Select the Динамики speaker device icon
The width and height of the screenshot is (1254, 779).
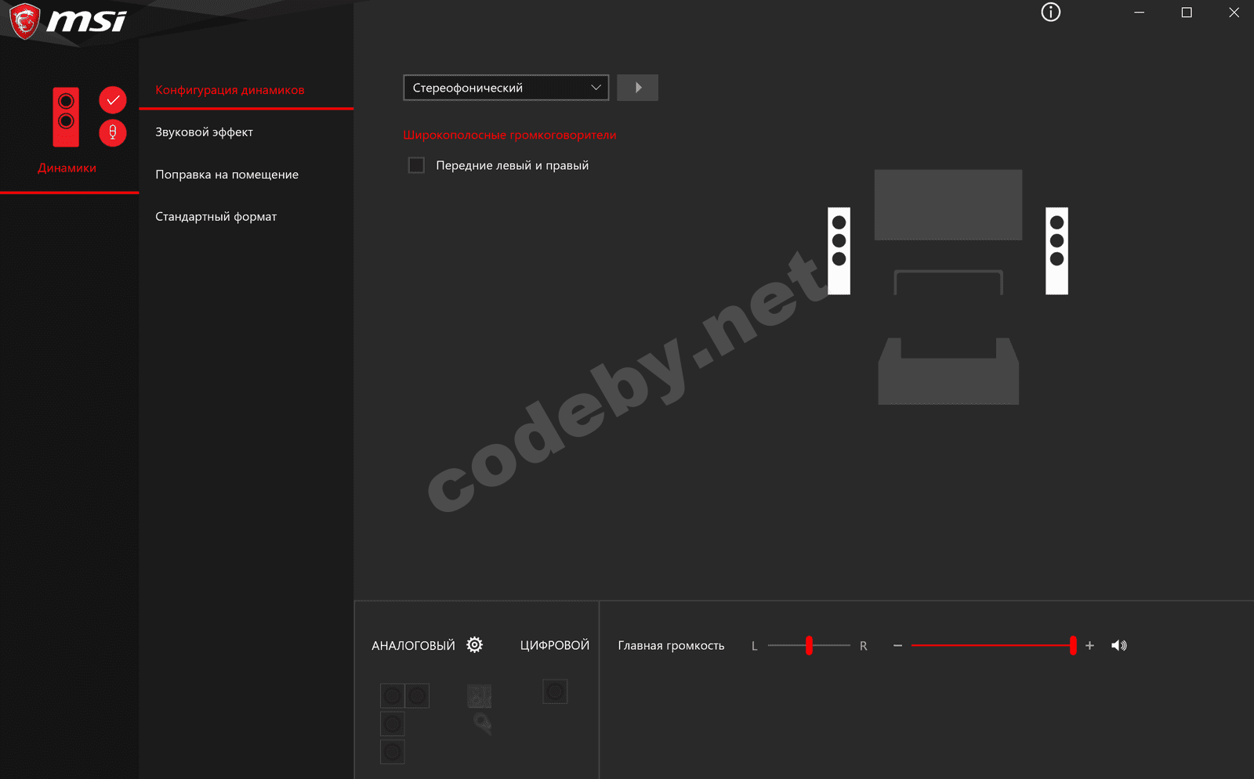[66, 117]
